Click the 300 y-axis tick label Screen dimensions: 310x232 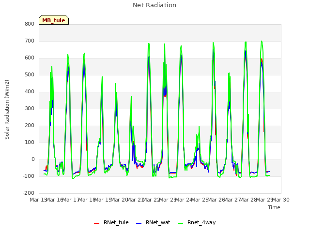pyautogui.click(x=30, y=108)
